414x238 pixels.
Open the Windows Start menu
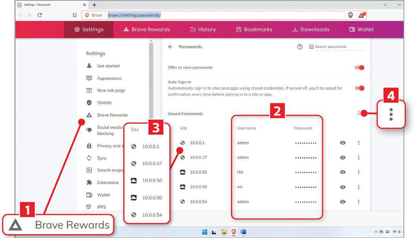[x=205, y=232]
